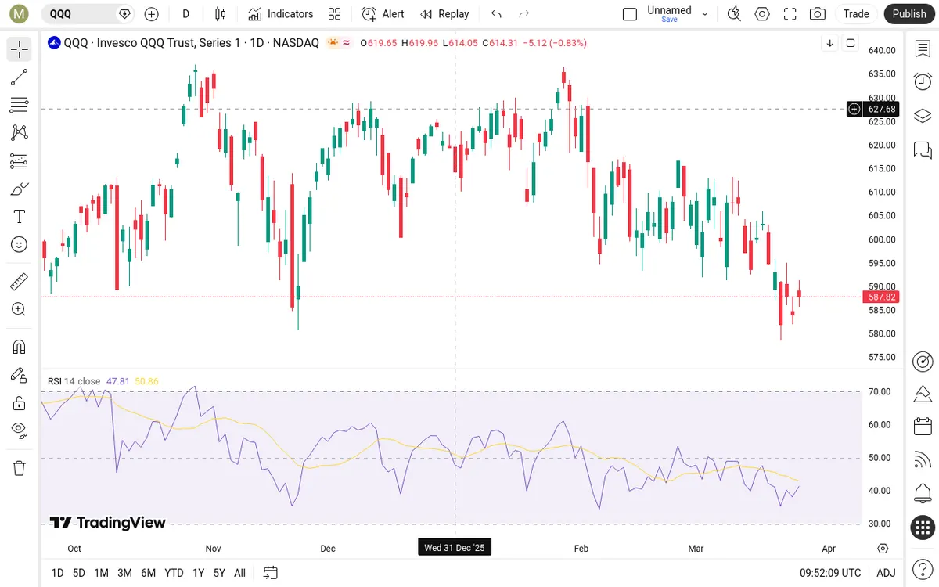Select the 6M time range

pyautogui.click(x=149, y=573)
